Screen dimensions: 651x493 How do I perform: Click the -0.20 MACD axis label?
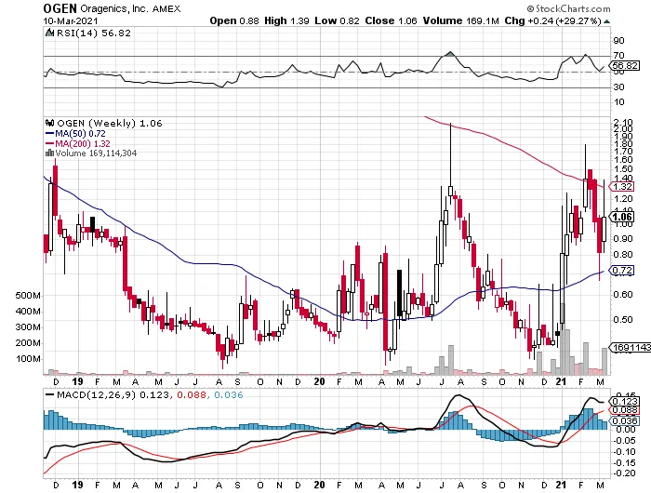622,473
